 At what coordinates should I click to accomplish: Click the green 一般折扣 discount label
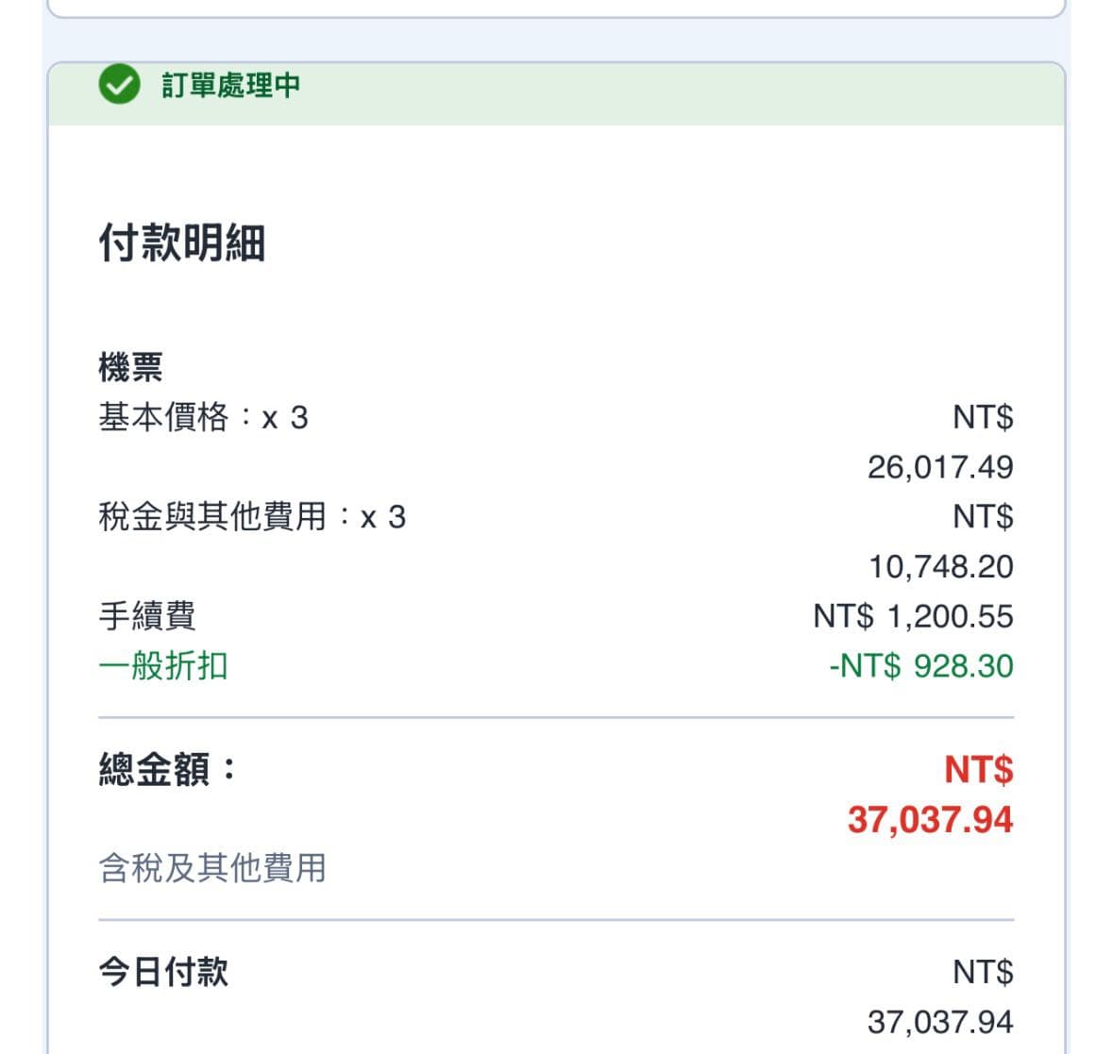[163, 666]
